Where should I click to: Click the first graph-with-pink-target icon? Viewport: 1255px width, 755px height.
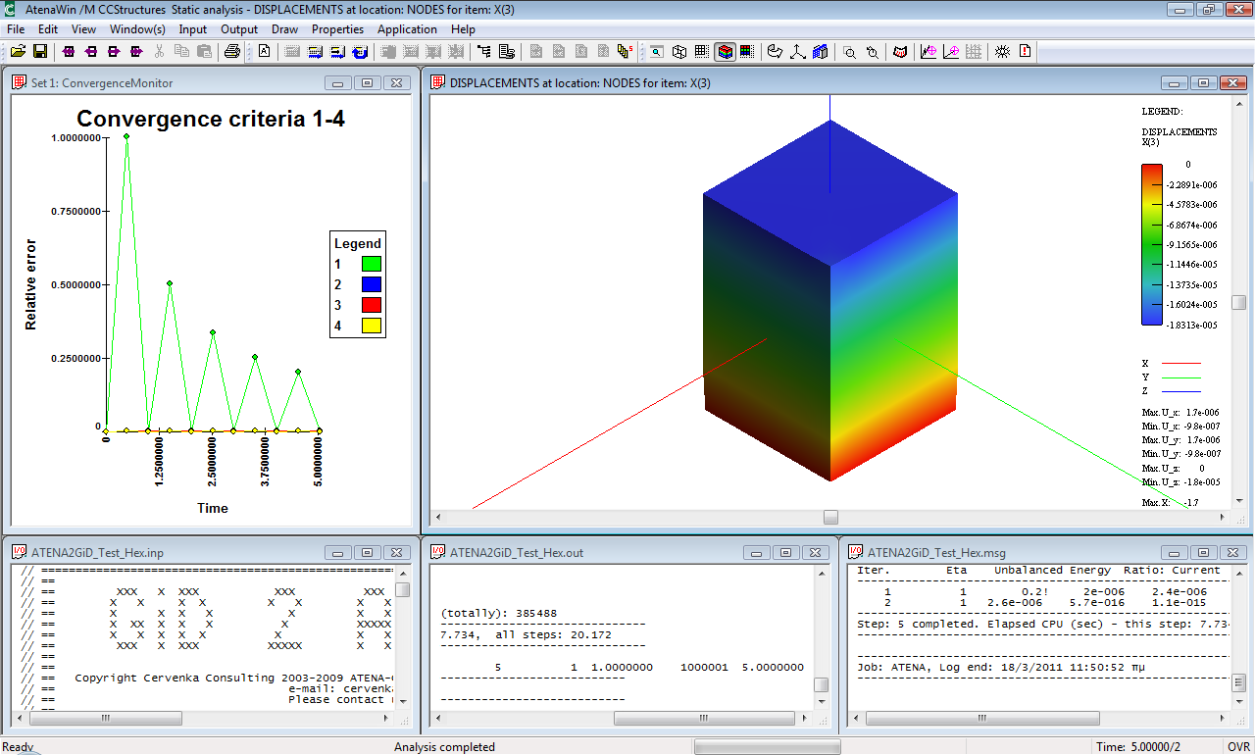[x=928, y=51]
